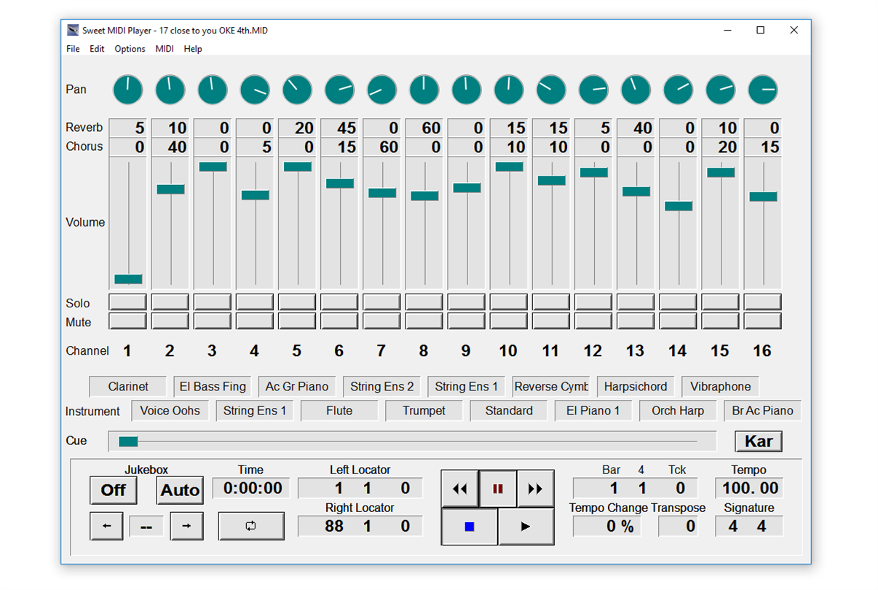Click the Tempo Change 0 % field
878x590 pixels.
coord(606,526)
